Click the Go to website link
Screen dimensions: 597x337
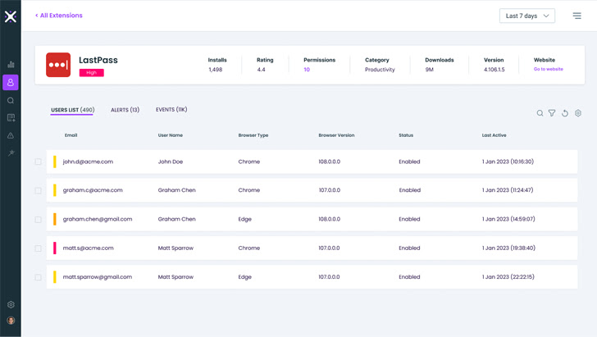click(548, 70)
